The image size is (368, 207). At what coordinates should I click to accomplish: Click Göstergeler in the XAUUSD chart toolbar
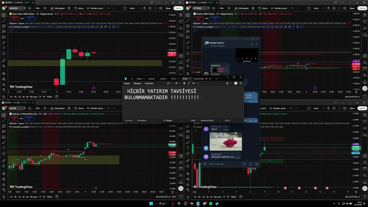[x=57, y=8]
